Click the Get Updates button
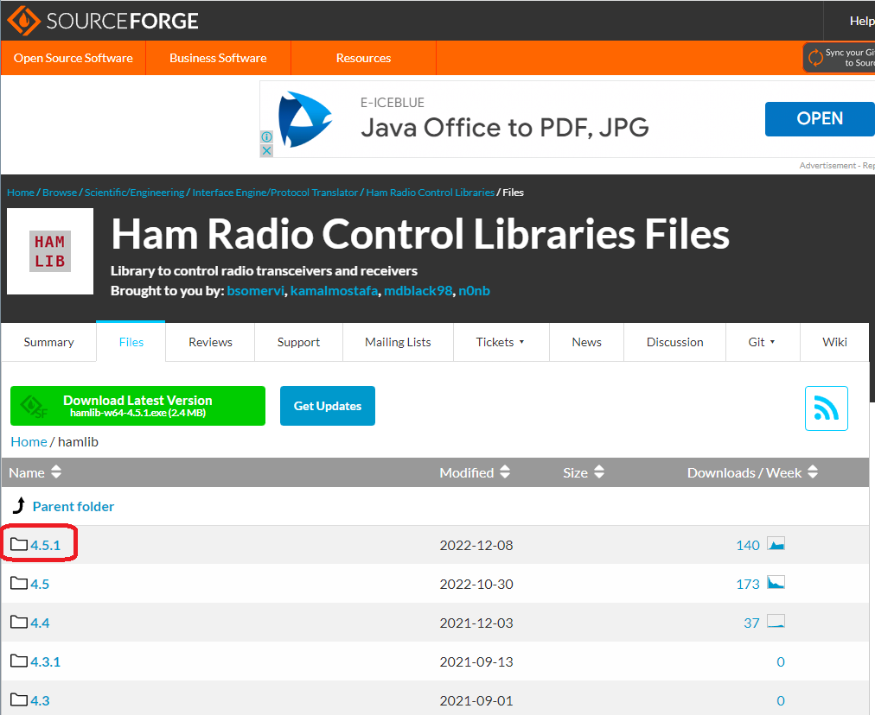Screen dimensions: 875x715 click(x=328, y=406)
